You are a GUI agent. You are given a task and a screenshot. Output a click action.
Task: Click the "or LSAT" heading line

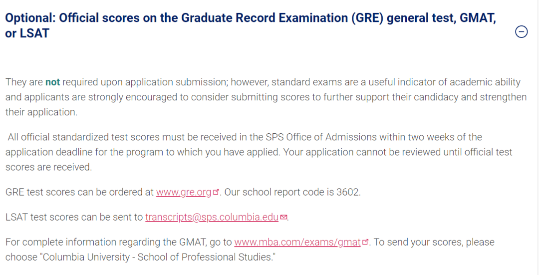click(27, 33)
